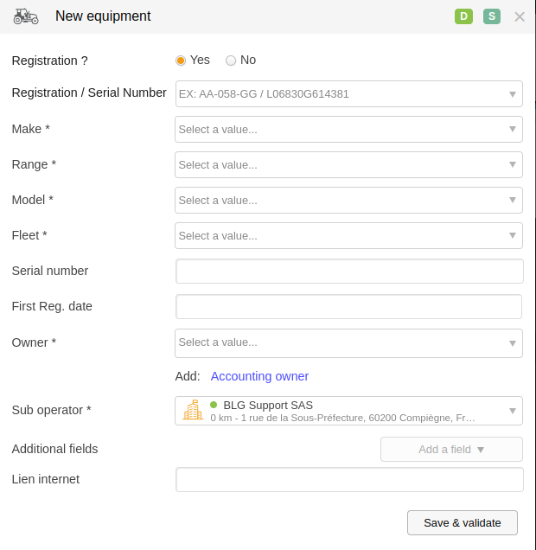
Task: Open the Registration / Serial Number dropdown
Action: [348, 94]
